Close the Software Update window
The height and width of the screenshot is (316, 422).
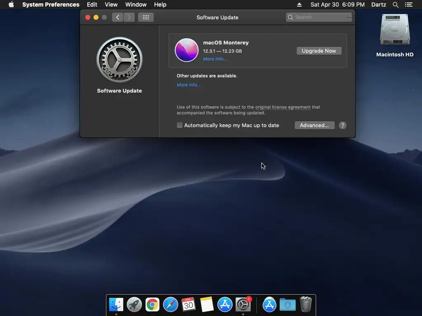[88, 17]
